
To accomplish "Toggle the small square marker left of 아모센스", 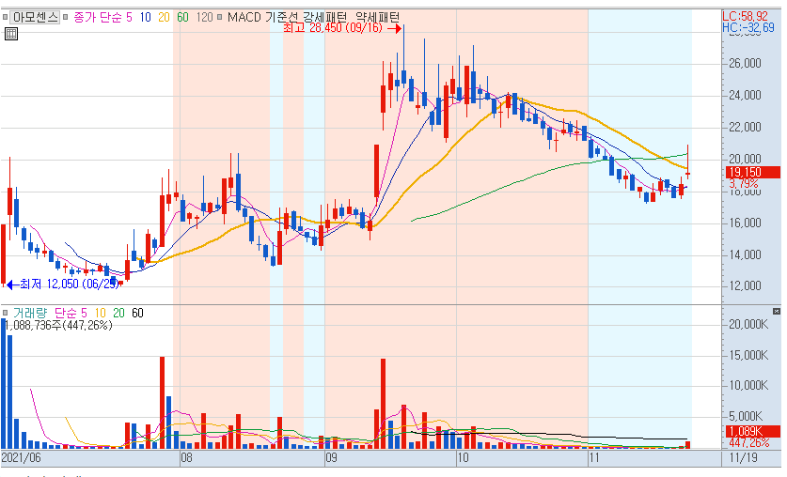I will pyautogui.click(x=5, y=18).
